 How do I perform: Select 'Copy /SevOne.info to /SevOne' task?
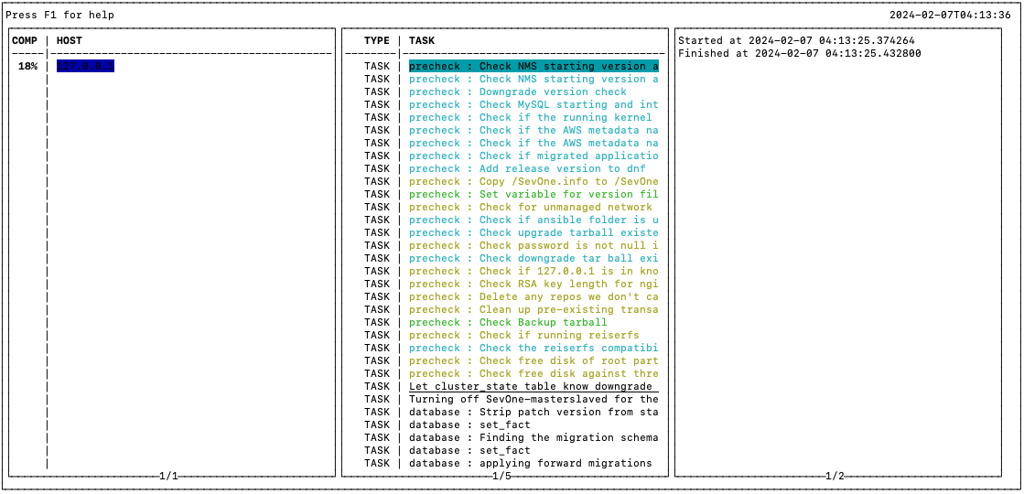pyautogui.click(x=534, y=181)
